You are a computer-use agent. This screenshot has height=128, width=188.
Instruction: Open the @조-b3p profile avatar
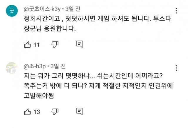click(x=12, y=68)
